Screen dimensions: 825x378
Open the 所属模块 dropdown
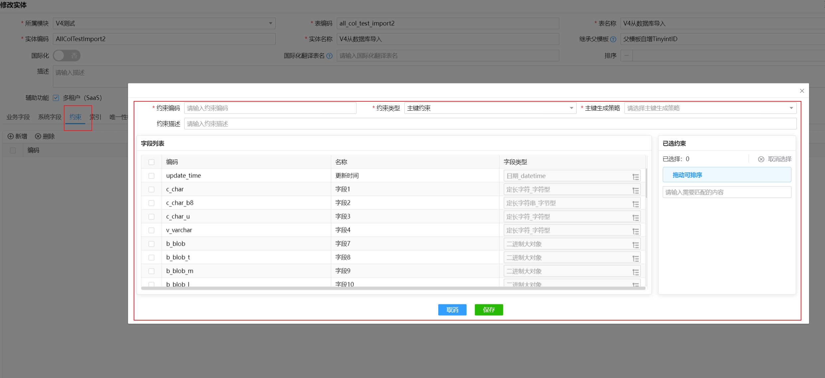click(164, 23)
